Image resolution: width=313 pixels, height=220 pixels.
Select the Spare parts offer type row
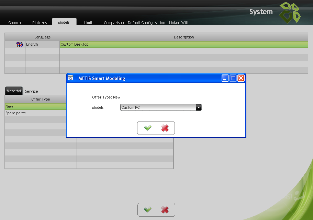[34, 113]
